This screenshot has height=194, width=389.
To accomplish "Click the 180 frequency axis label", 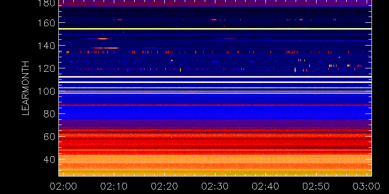I will (46, 3).
